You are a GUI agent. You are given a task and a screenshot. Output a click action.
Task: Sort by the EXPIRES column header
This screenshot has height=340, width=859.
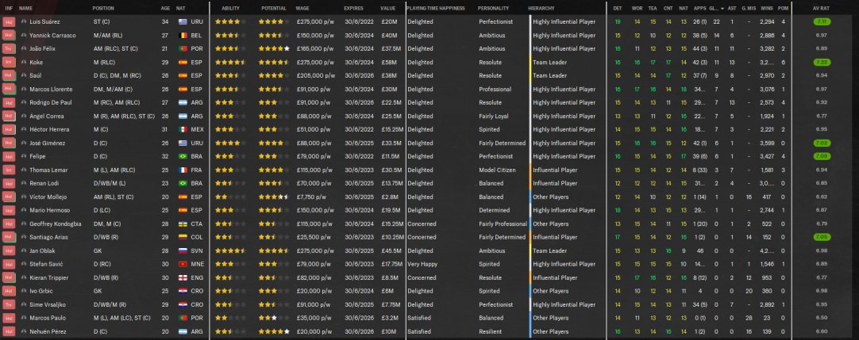(353, 9)
